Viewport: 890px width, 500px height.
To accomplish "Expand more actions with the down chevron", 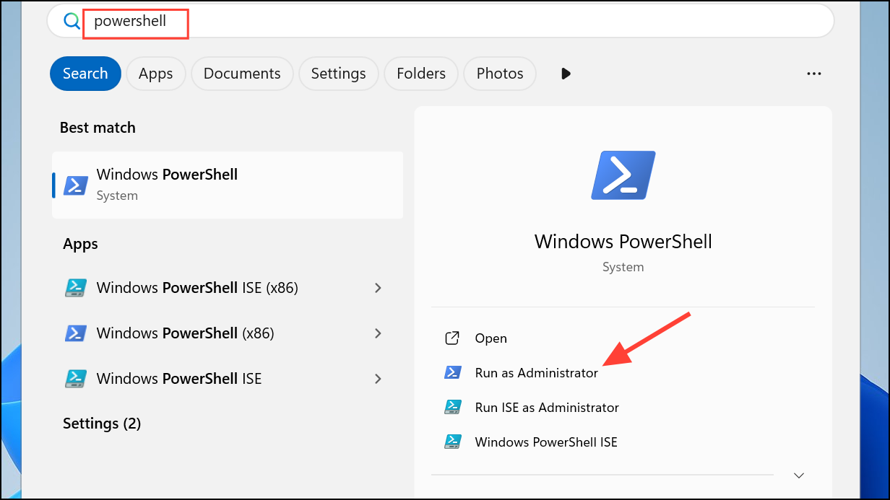I will [798, 475].
